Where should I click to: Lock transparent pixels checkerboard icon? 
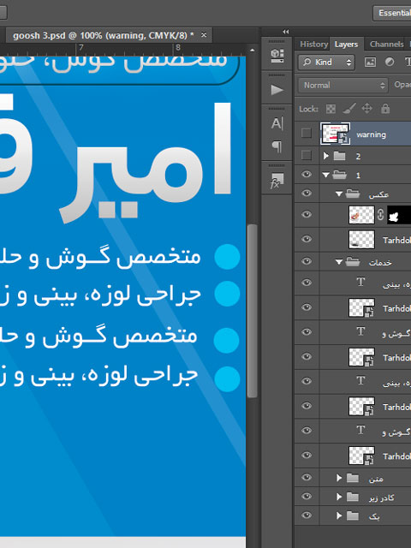pyautogui.click(x=331, y=109)
